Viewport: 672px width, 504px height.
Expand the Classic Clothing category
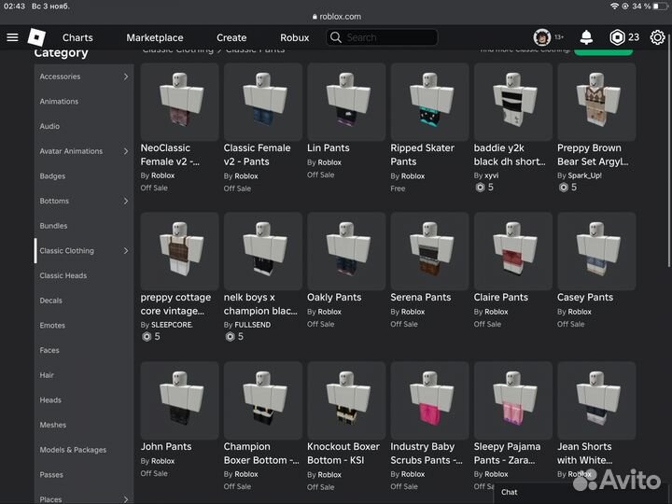coord(126,250)
